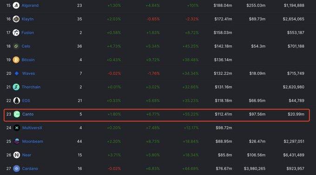Click the Fusion chain logo
This screenshot has width=316, height=175.
(16, 32)
